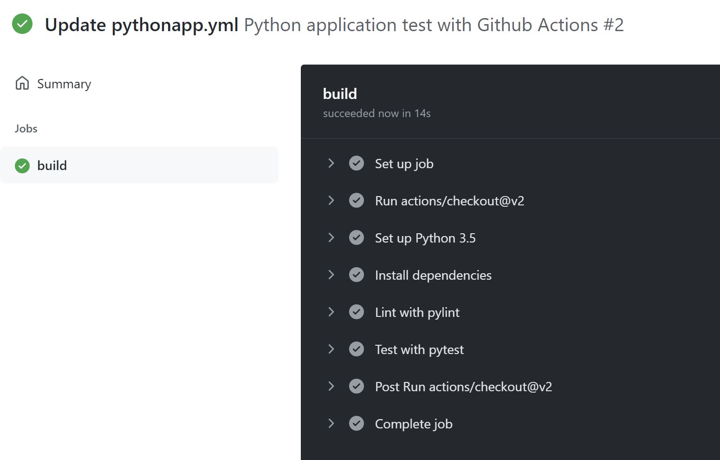Click the check icon on Complete job step

click(x=357, y=423)
